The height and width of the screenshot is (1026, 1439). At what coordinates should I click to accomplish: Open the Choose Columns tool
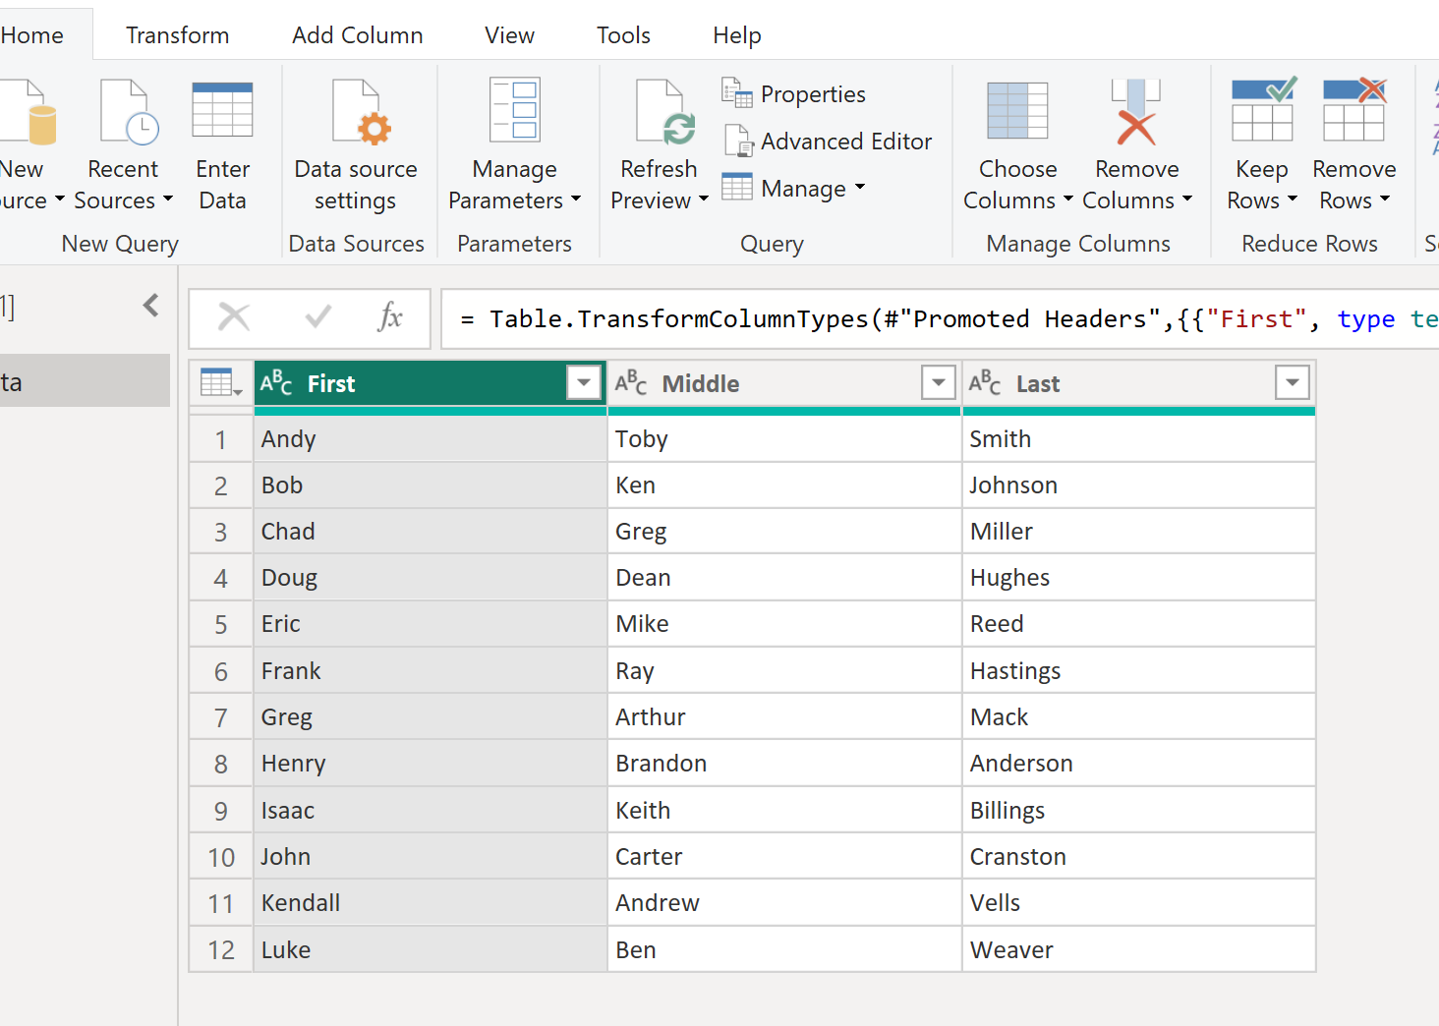[1016, 142]
